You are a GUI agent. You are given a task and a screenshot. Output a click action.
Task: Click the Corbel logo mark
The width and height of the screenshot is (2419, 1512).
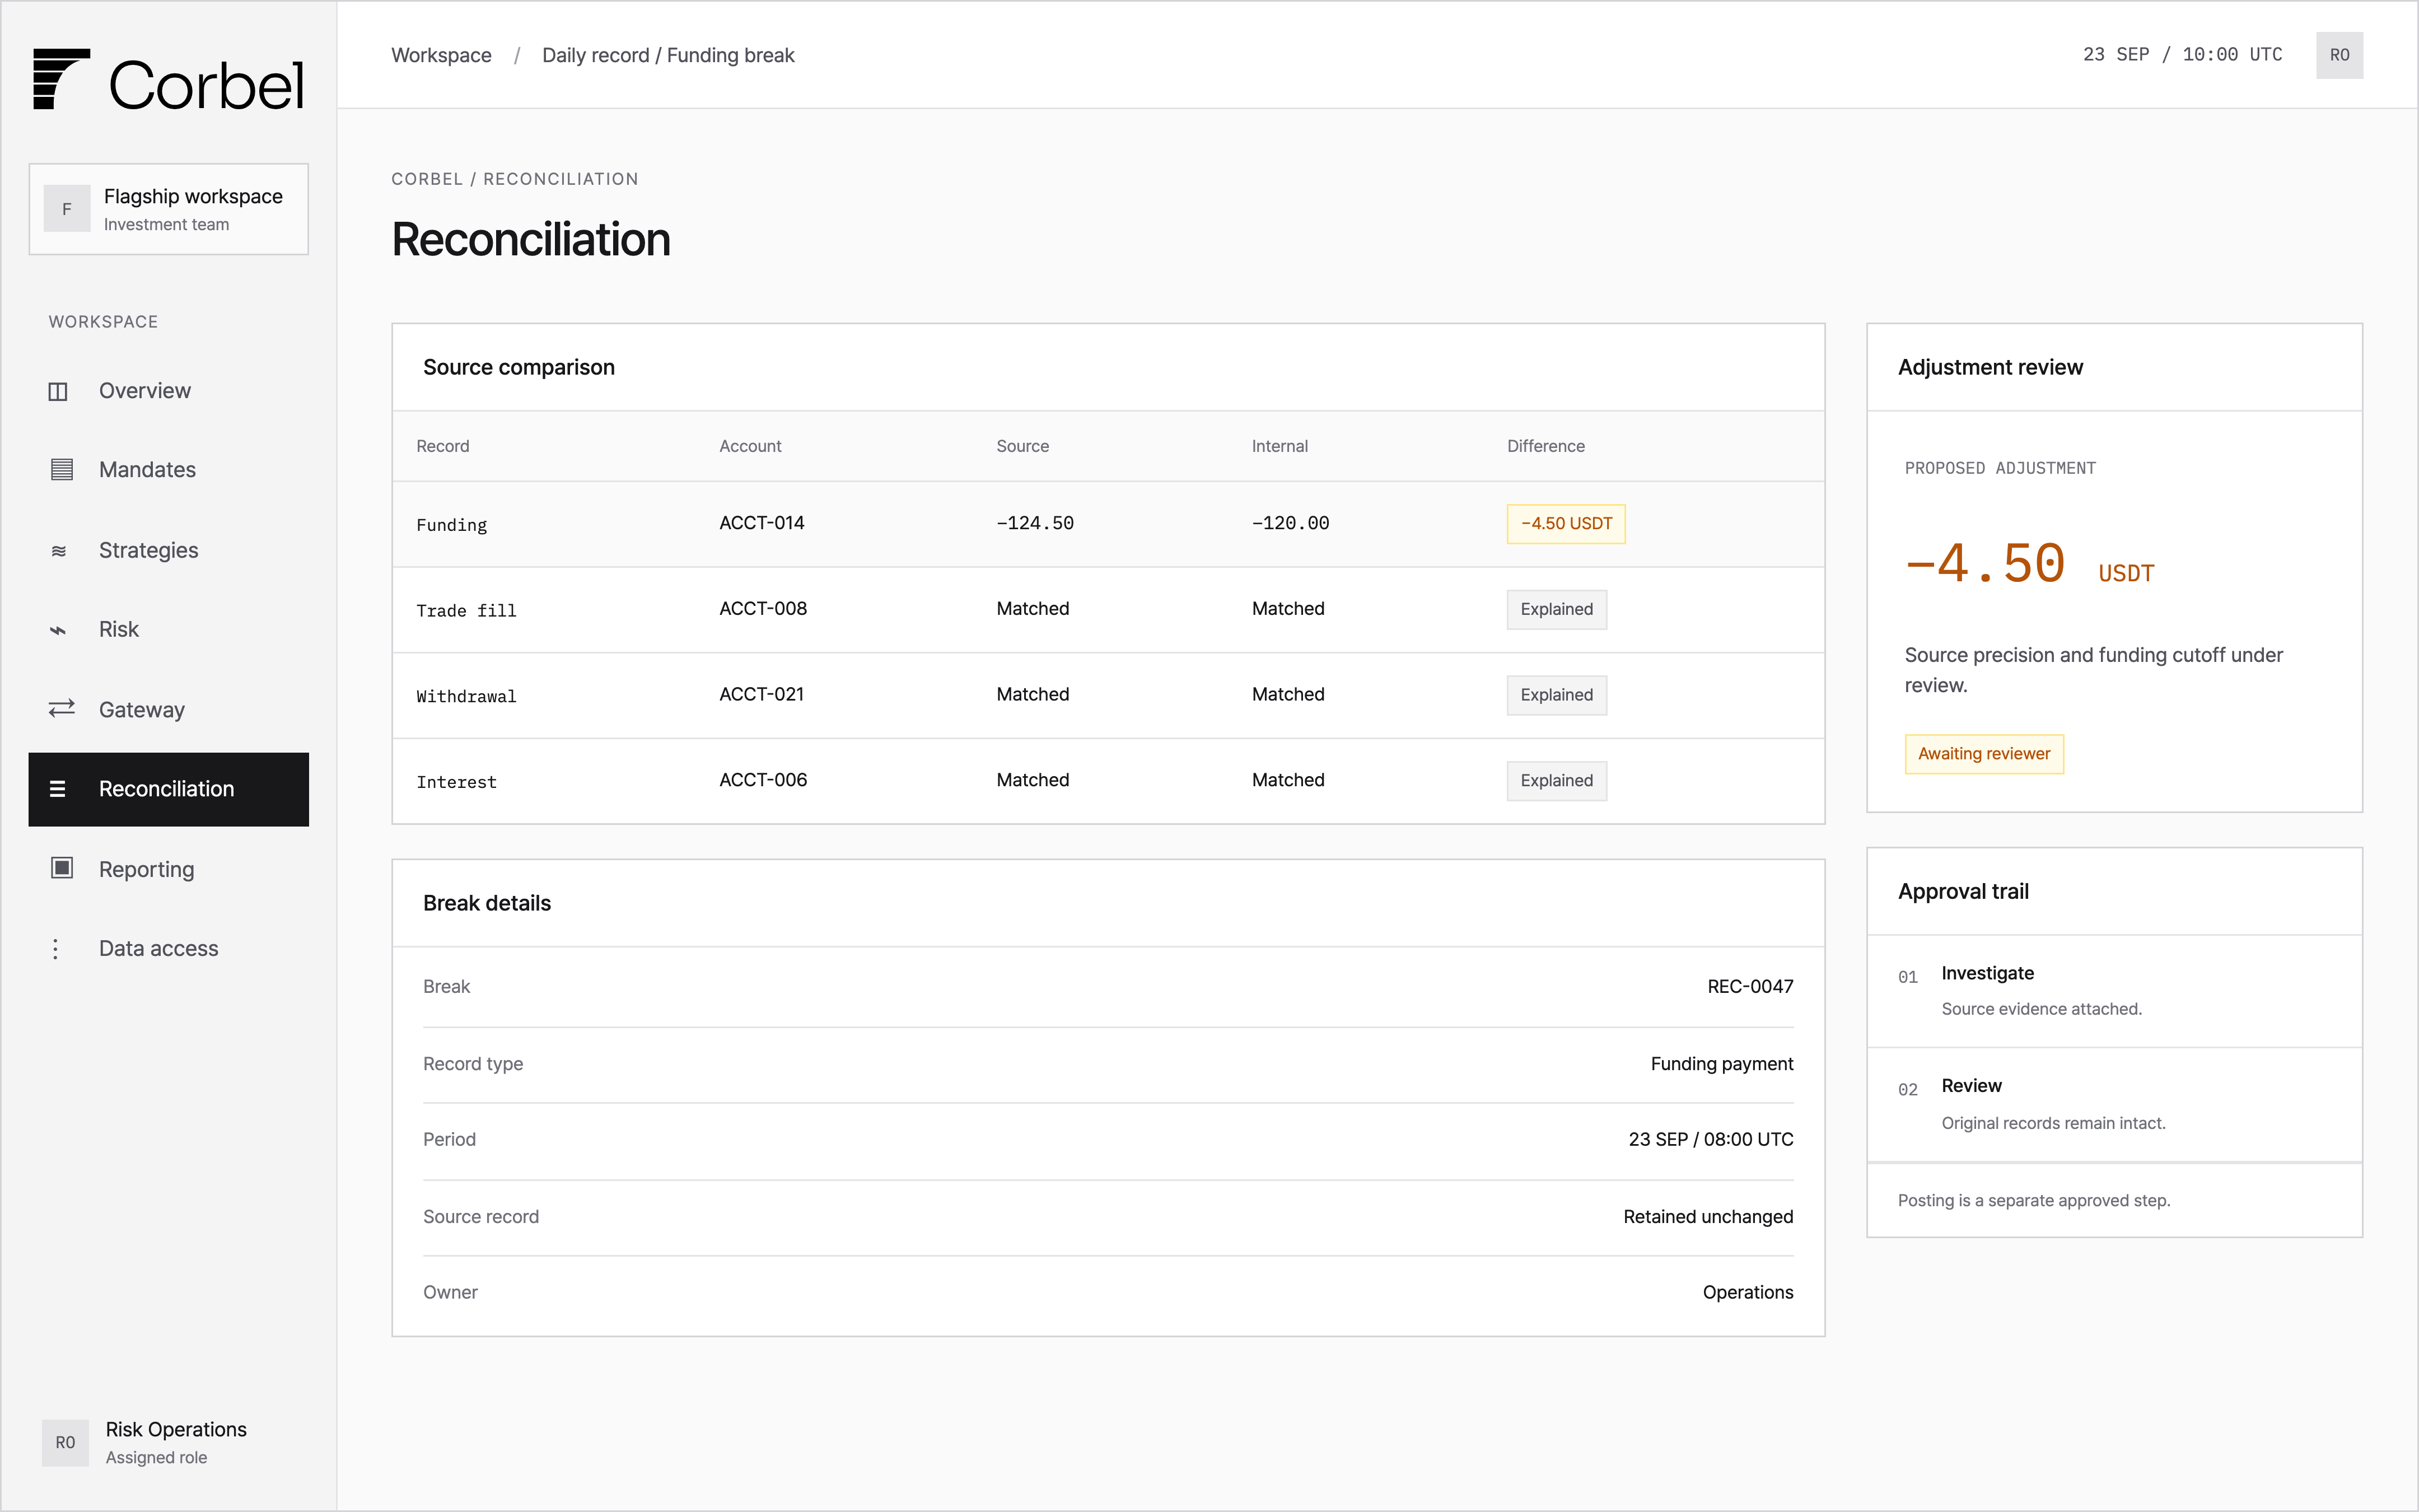[x=61, y=79]
